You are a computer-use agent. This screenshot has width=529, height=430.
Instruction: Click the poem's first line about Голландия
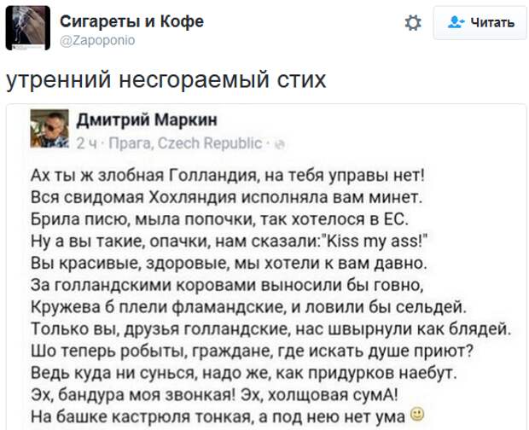point(228,176)
